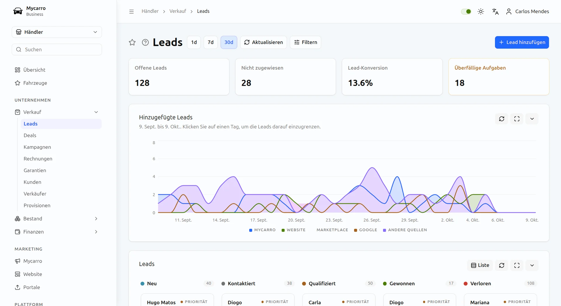The image size is (561, 306).
Task: Switch theme with the sun icon
Action: (481, 11)
